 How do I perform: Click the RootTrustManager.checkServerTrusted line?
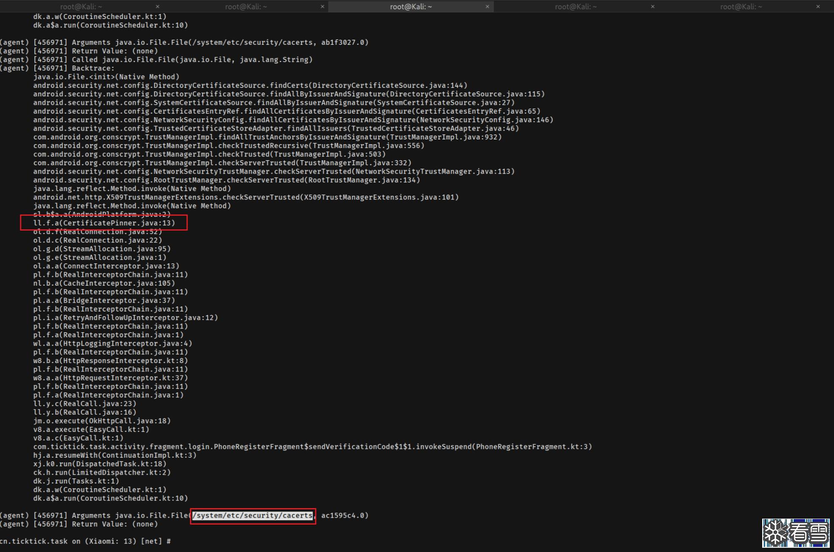(x=226, y=180)
